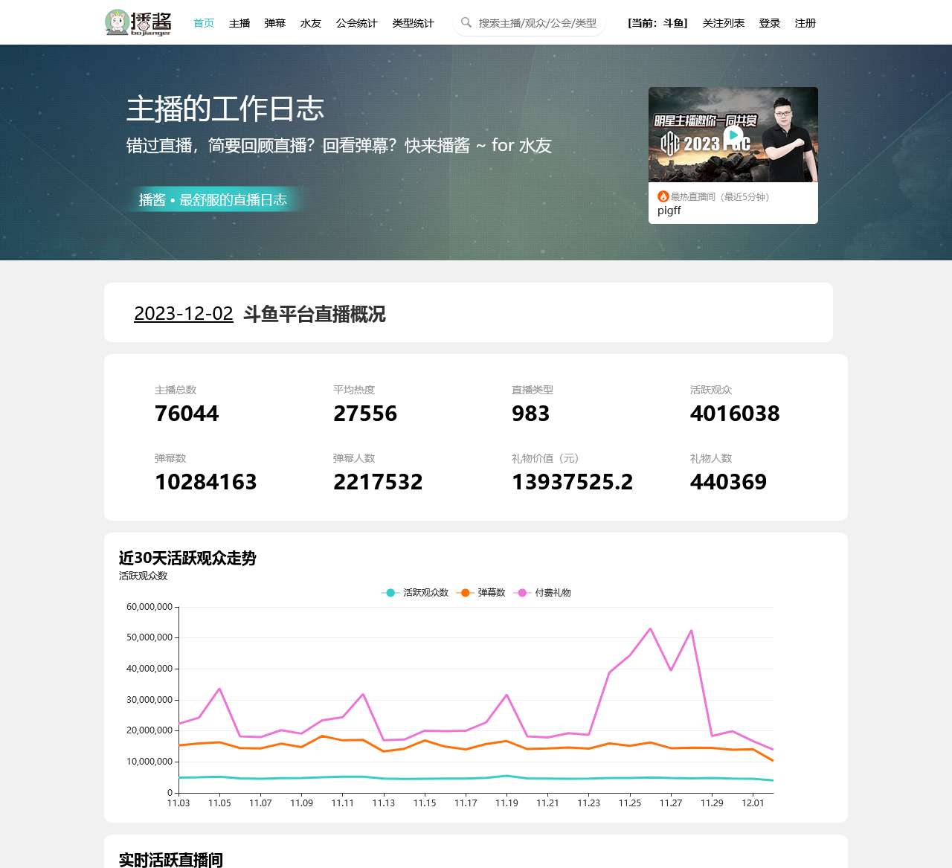Click the 实时活跃直播间 section heading
This screenshot has height=868, width=952.
[171, 860]
